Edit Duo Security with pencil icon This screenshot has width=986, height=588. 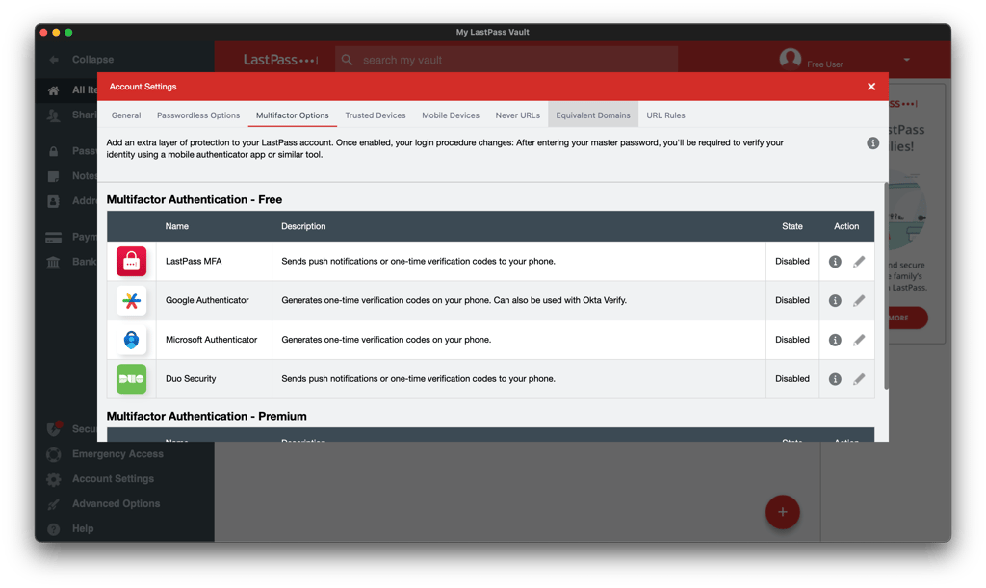click(x=858, y=379)
